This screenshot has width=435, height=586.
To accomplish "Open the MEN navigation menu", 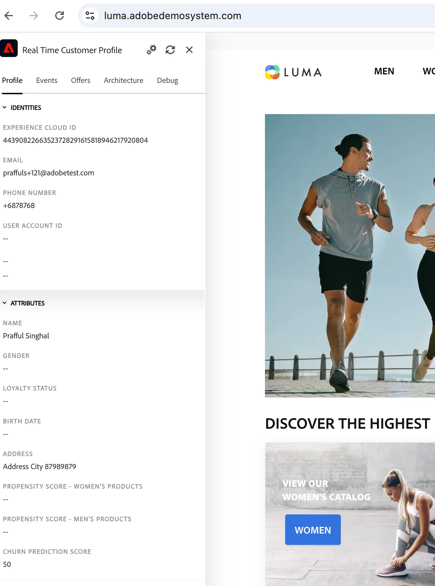I will (x=384, y=71).
